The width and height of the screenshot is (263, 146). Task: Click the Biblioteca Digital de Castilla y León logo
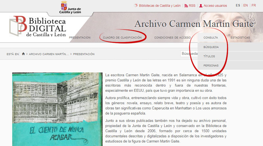click(37, 26)
